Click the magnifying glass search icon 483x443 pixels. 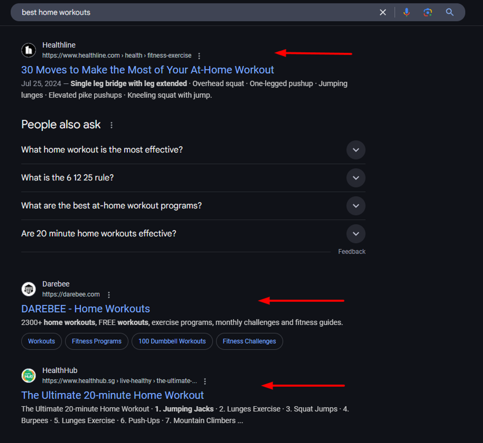coord(450,12)
